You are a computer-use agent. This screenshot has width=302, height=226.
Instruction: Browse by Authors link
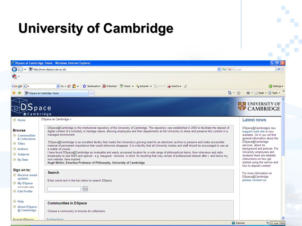(23, 149)
